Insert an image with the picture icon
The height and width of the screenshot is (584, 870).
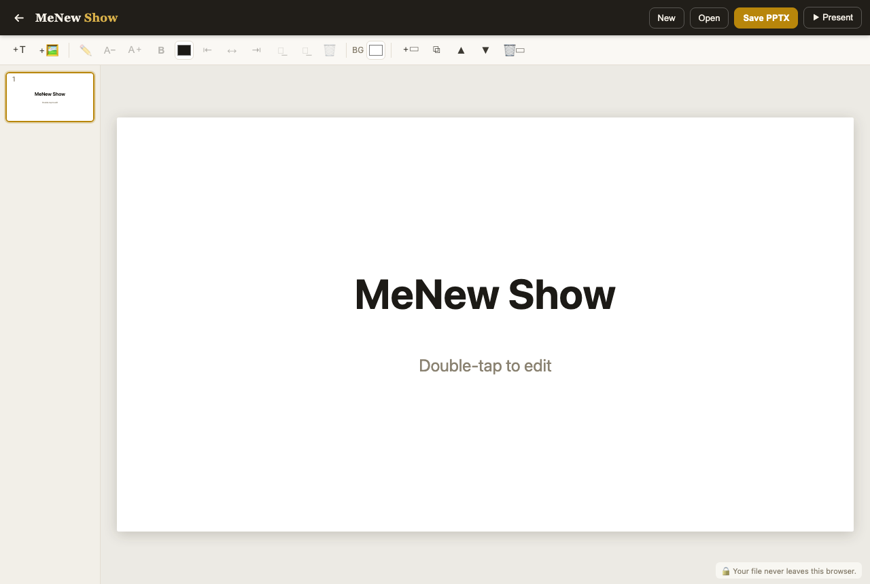click(x=49, y=50)
